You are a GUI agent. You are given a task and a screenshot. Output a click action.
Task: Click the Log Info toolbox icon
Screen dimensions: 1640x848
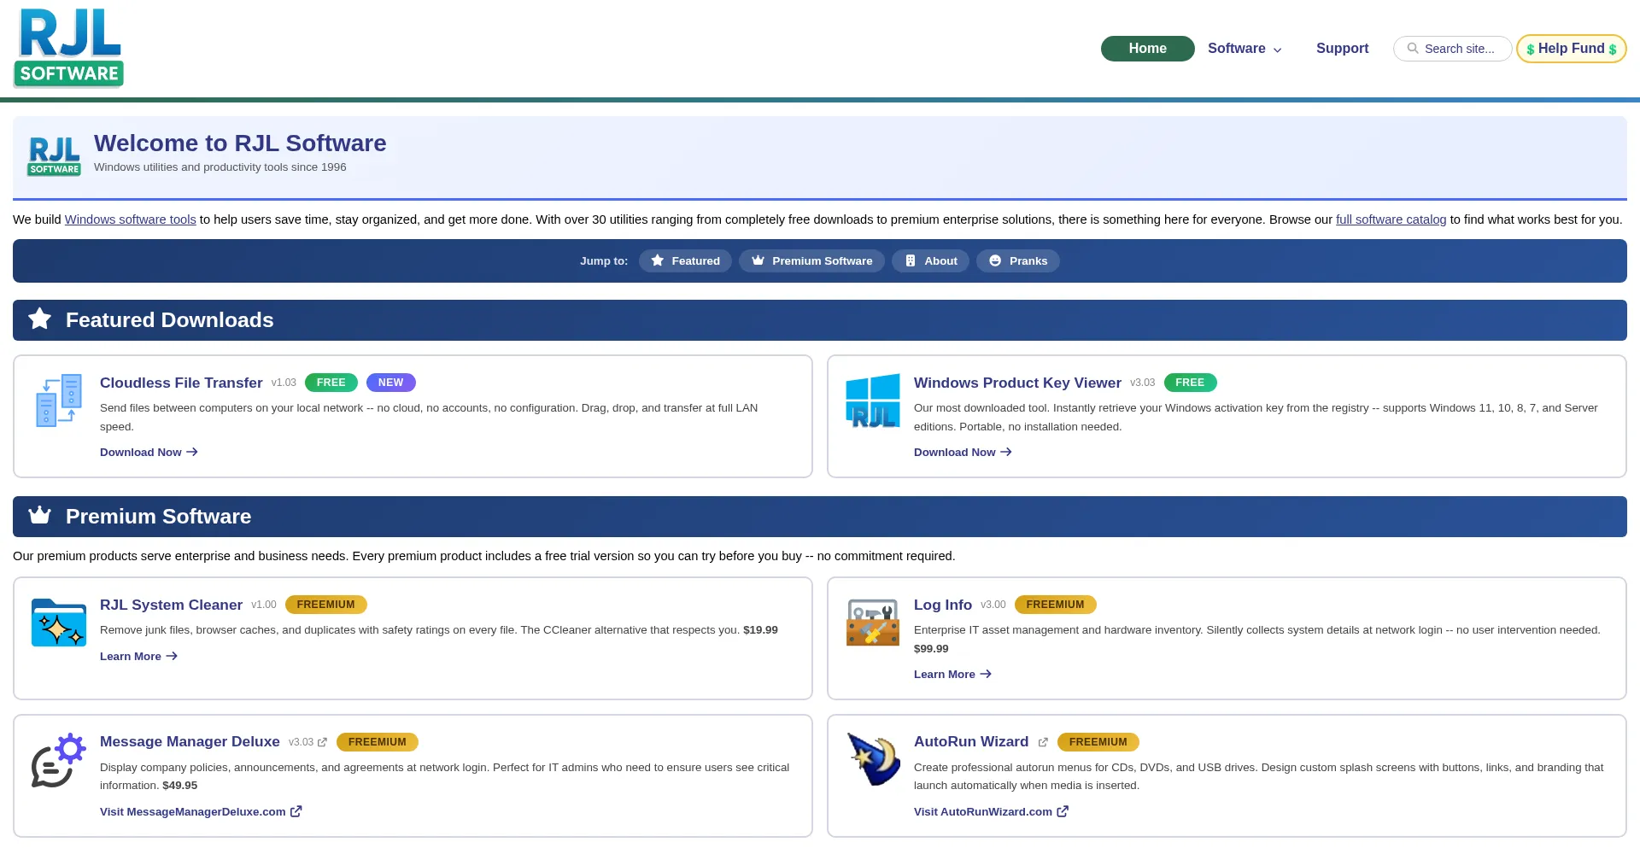pos(872,622)
